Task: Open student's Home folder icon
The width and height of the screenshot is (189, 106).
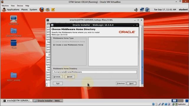Action: click(x=14, y=32)
